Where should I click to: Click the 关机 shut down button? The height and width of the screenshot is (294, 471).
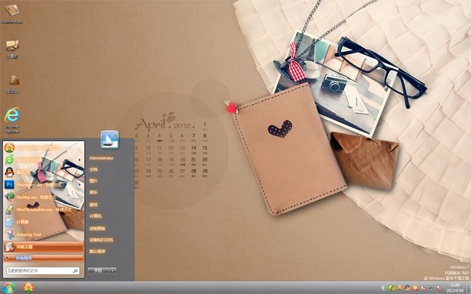(x=98, y=270)
